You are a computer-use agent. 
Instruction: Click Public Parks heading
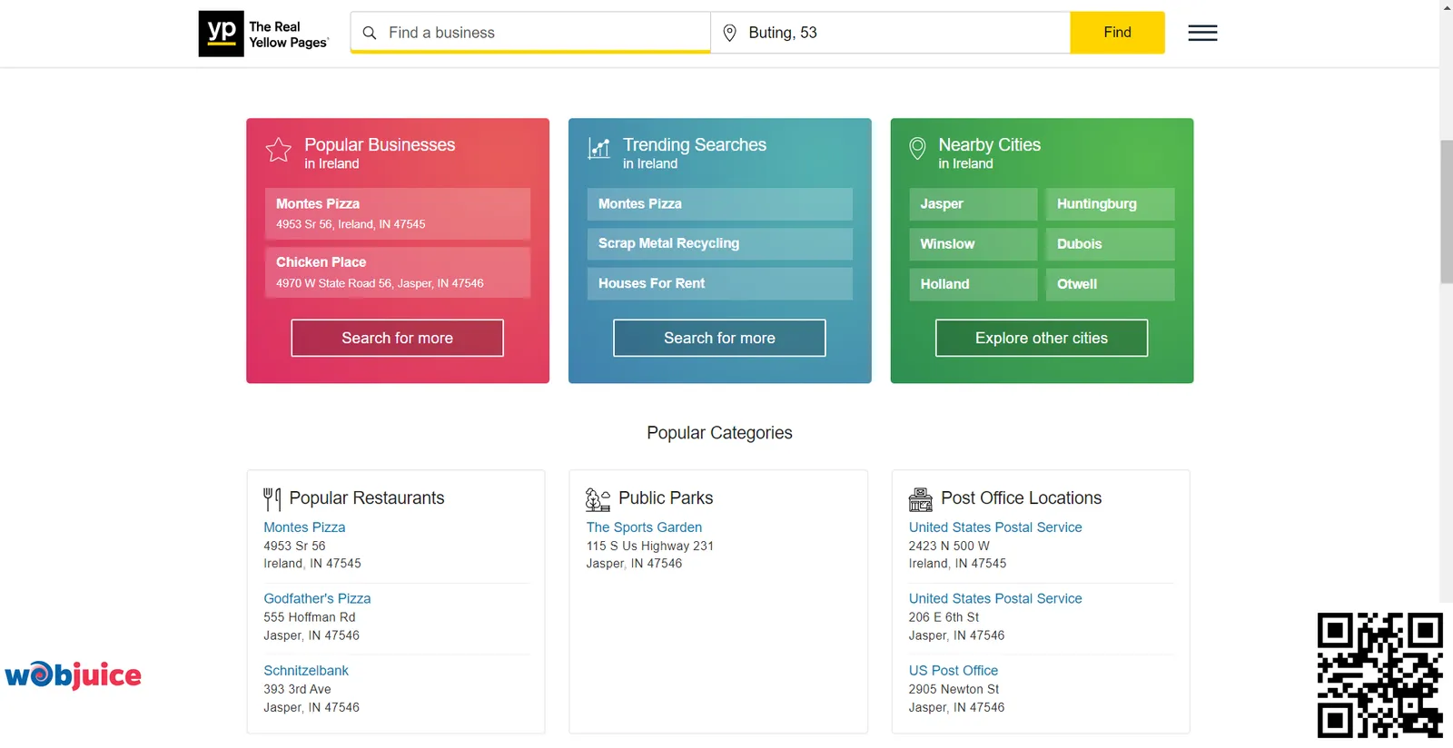coord(666,498)
